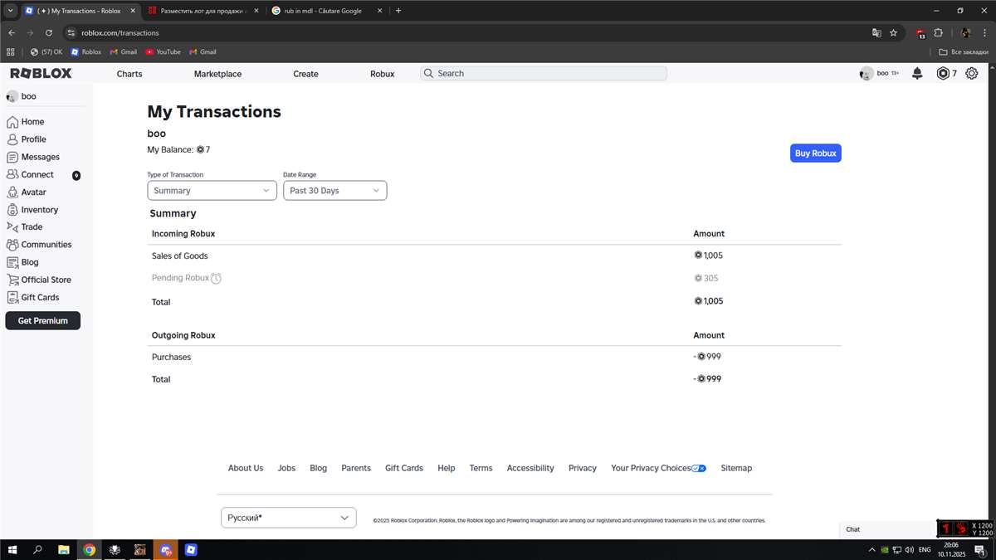This screenshot has height=560, width=996.
Task: Open the Trade page from the sidebar
Action: 12,226
